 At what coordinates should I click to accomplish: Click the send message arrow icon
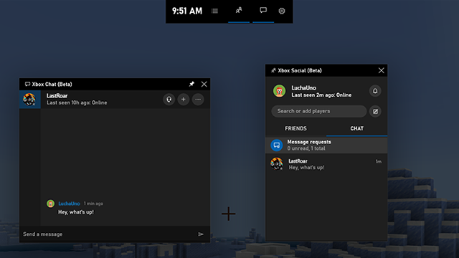click(201, 234)
